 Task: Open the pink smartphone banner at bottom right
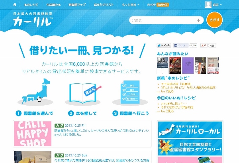click(190, 160)
